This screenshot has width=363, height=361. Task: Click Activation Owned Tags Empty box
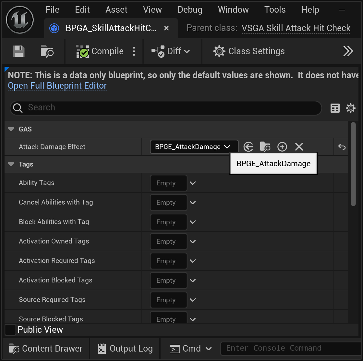coord(169,242)
